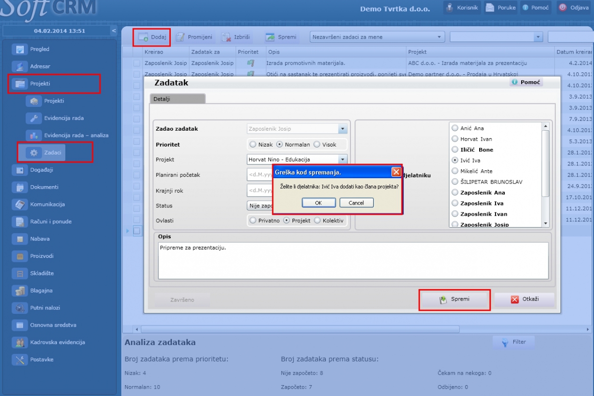Select Nizak priority radio button
594x396 pixels.
[253, 145]
